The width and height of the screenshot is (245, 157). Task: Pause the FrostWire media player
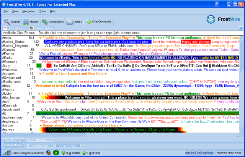pyautogui.click(x=199, y=153)
